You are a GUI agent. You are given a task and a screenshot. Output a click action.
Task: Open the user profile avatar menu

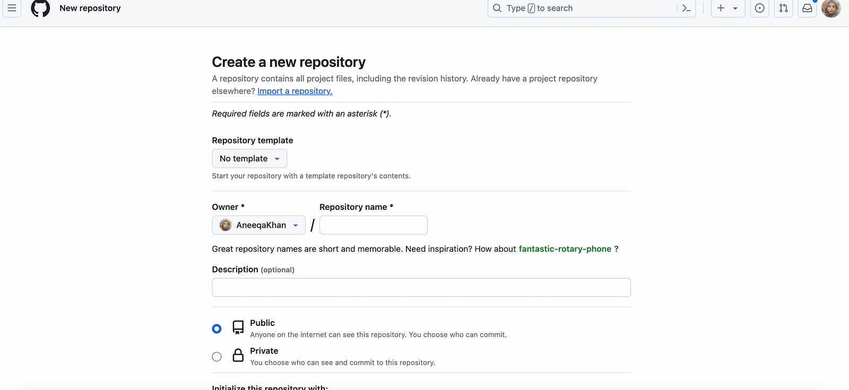(831, 8)
